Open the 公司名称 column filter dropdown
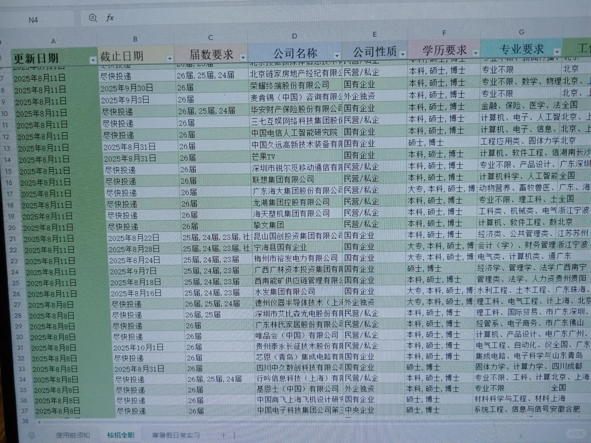 click(337, 55)
